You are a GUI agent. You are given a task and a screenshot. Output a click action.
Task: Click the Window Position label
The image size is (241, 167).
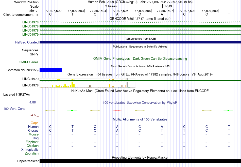[26, 2]
